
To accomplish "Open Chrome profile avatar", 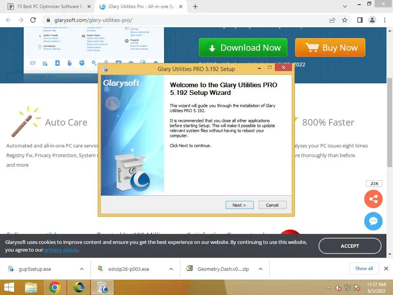I will pos(372,20).
